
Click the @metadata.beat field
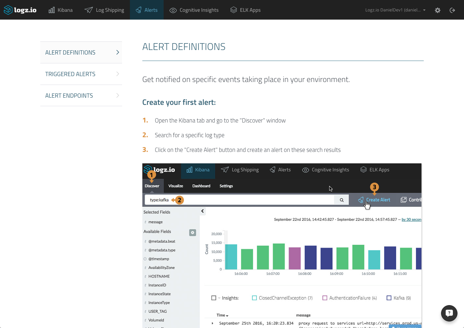click(x=162, y=241)
